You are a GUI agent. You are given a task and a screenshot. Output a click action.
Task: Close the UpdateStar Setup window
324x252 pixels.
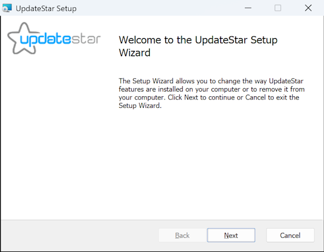click(308, 8)
